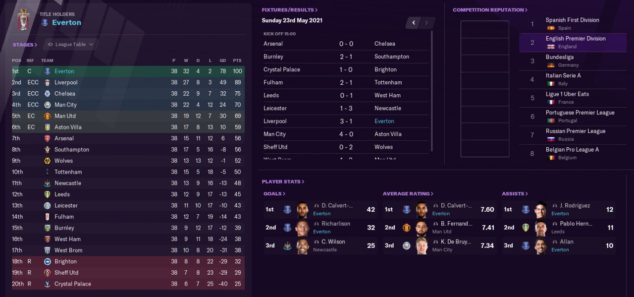This screenshot has width=634, height=297.
Task: Expand Fixtures/Results section
Action: (289, 10)
